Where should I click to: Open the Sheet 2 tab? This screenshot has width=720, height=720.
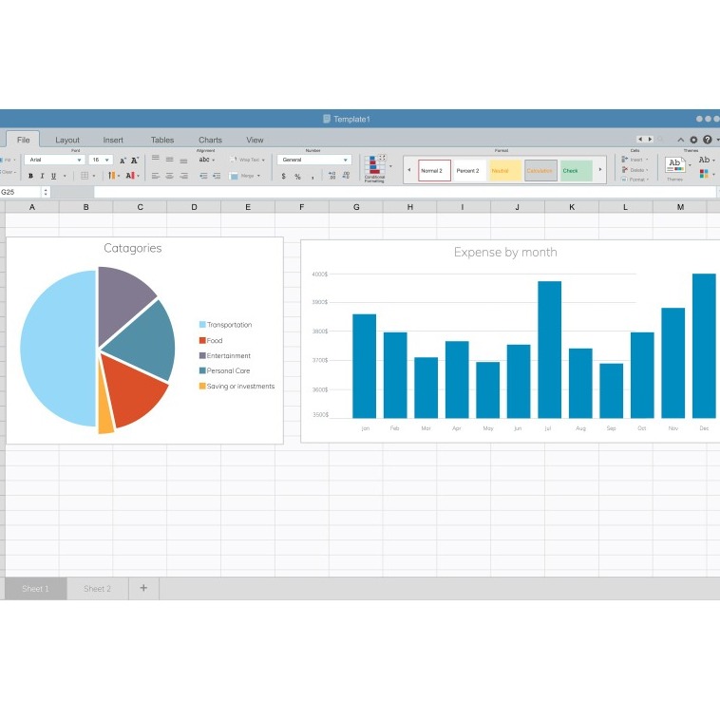coord(97,589)
